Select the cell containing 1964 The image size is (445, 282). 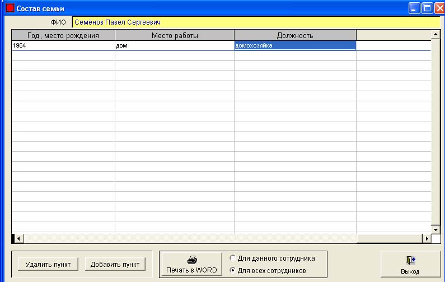point(63,45)
